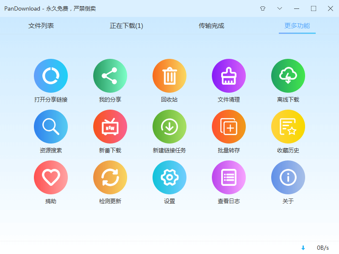
Task: Open 收藏历史 yellow star list icon
Action: click(x=288, y=127)
